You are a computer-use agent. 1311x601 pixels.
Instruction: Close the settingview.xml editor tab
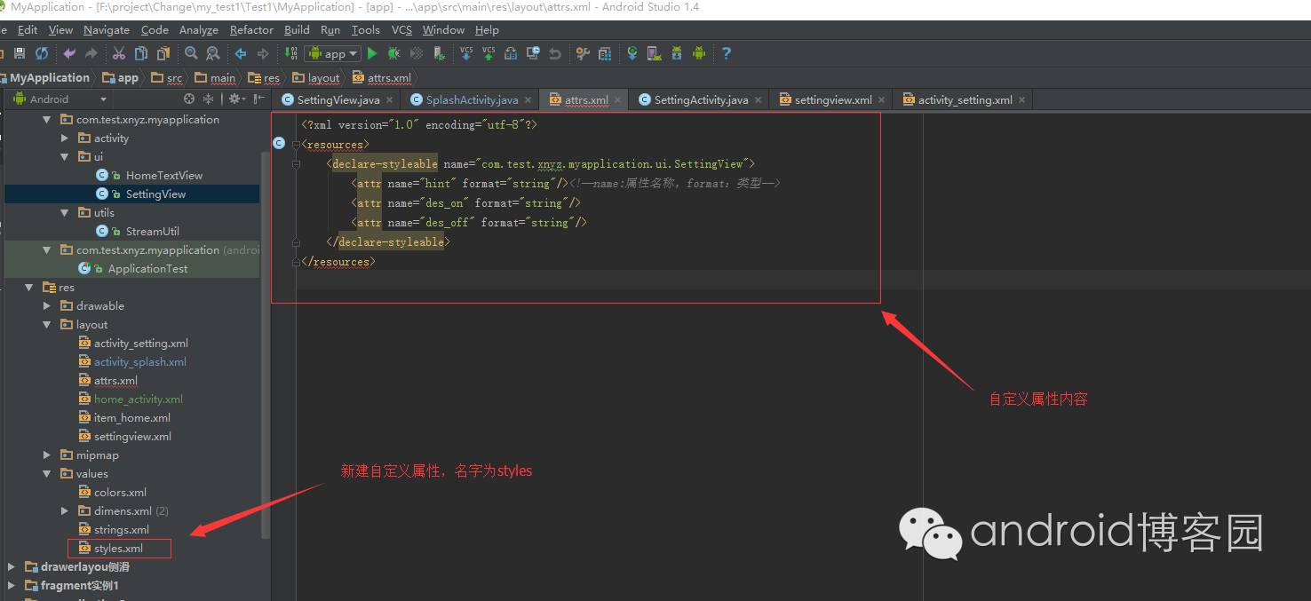pos(882,100)
